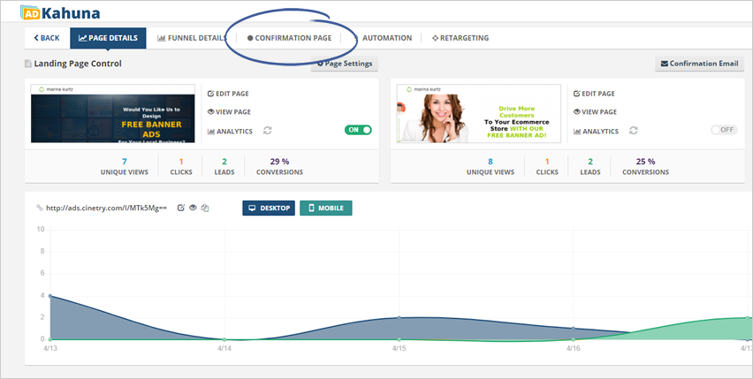Open Analytics for the ecommerce store page
Image resolution: width=753 pixels, height=379 pixels.
(596, 131)
